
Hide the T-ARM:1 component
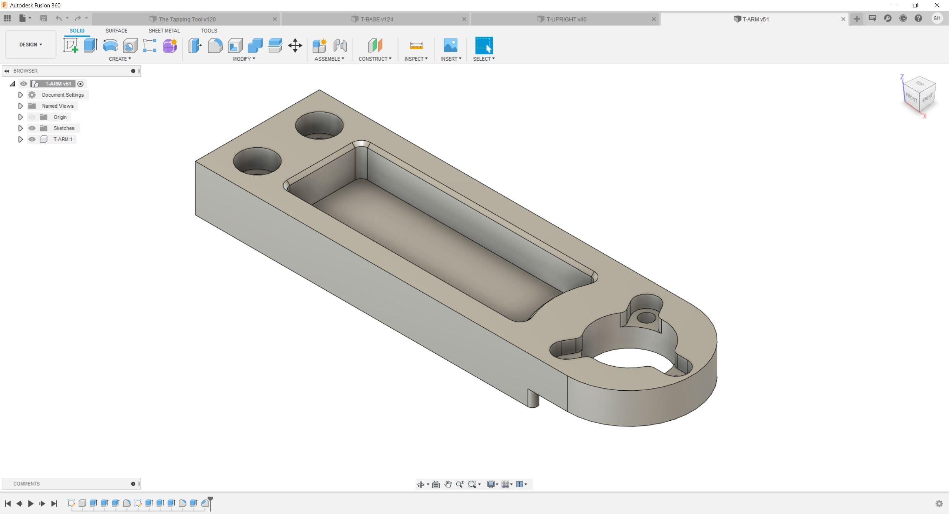point(32,139)
